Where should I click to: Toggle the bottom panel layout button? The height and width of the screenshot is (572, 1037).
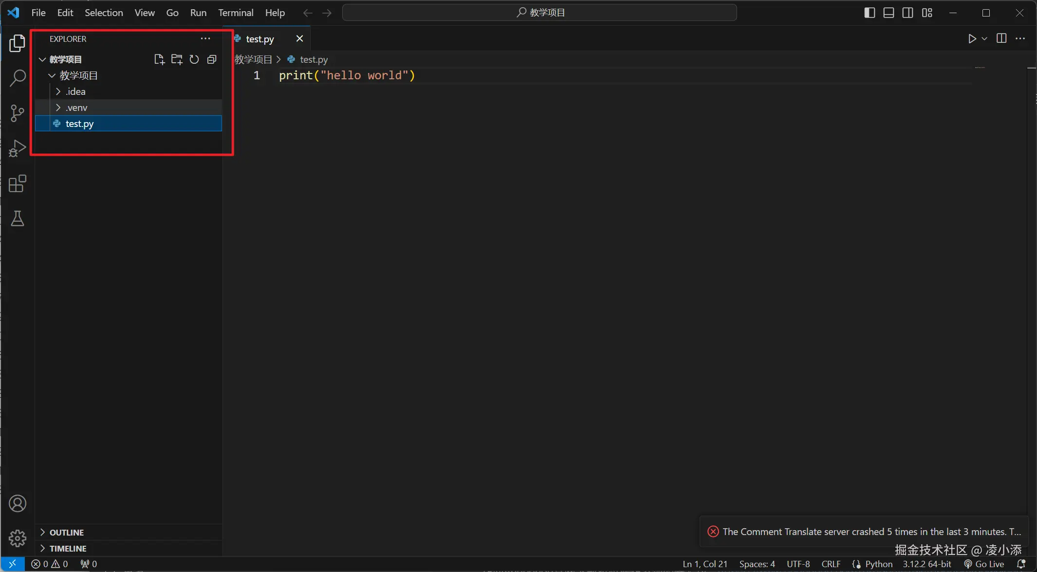pos(889,13)
